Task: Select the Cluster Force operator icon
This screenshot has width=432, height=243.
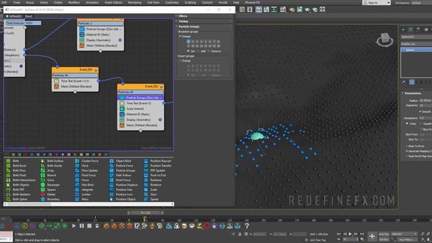Action: tap(77, 161)
